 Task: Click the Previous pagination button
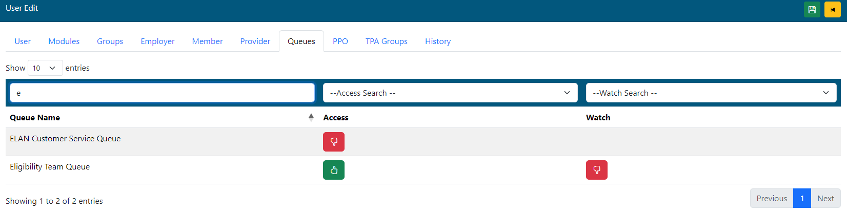[771, 199]
